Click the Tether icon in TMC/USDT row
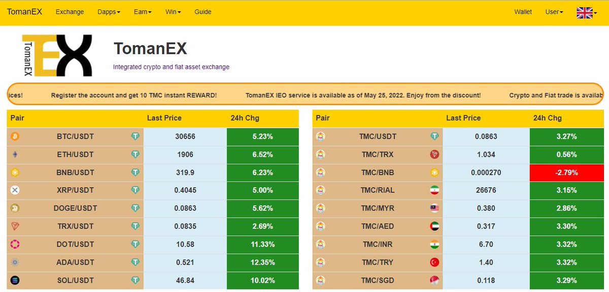The image size is (609, 292). click(x=434, y=137)
